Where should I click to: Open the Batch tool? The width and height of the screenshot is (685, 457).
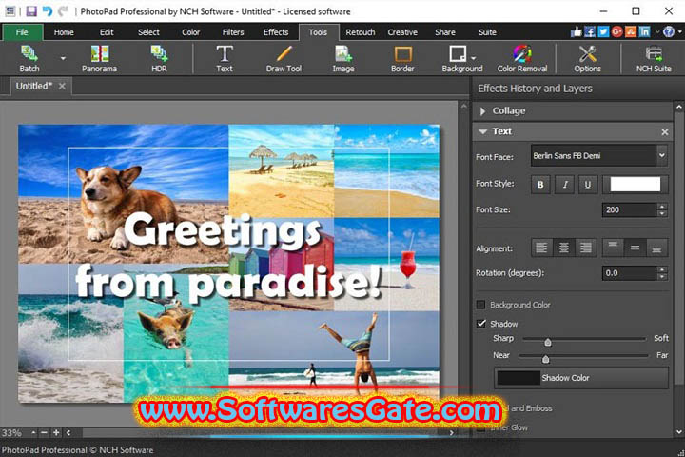click(x=29, y=59)
